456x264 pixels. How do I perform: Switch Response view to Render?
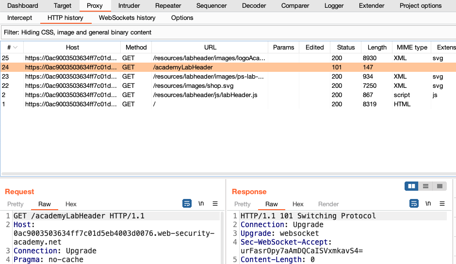pos(328,204)
